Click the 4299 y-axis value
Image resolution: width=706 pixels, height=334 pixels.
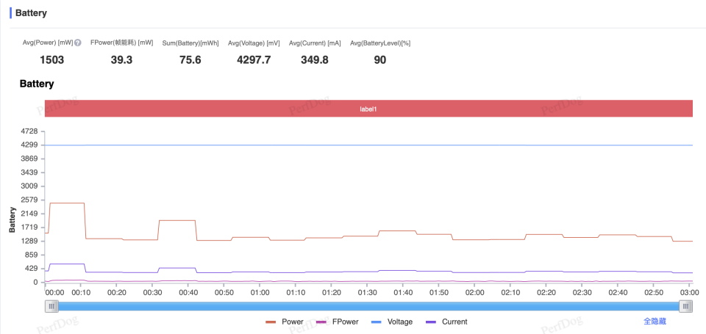click(31, 145)
